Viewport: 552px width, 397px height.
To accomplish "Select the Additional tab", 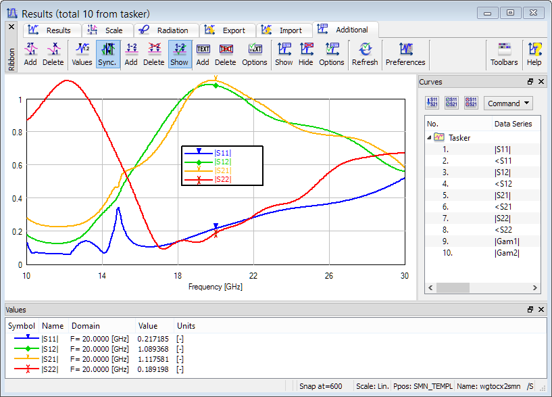I will 344,30.
